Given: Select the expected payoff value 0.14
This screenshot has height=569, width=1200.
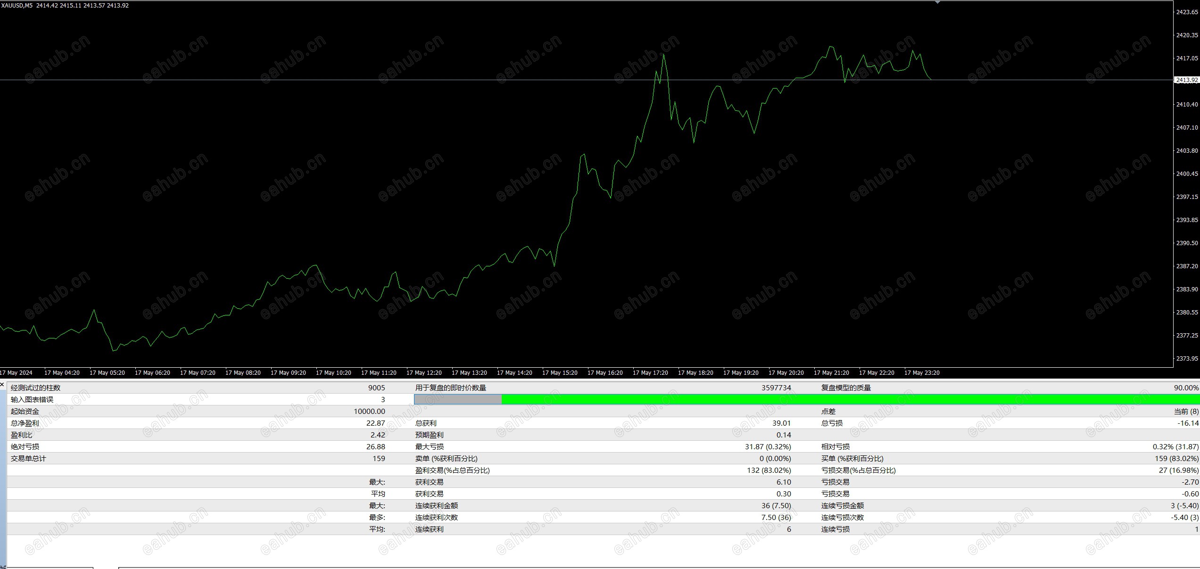Looking at the screenshot, I should [784, 435].
